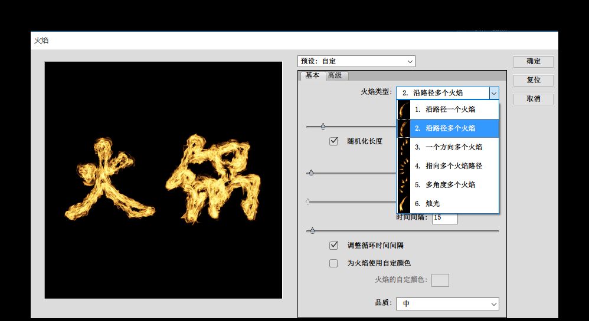Image resolution: width=589 pixels, height=321 pixels.
Task: Open the 品质 quality dropdown
Action: point(447,304)
